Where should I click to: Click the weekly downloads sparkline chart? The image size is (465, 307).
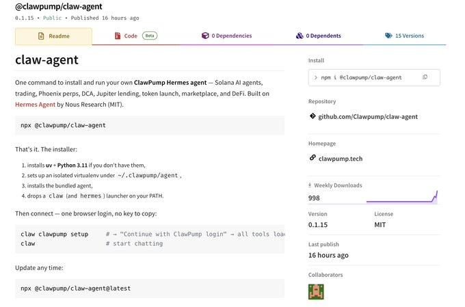[x=402, y=197]
